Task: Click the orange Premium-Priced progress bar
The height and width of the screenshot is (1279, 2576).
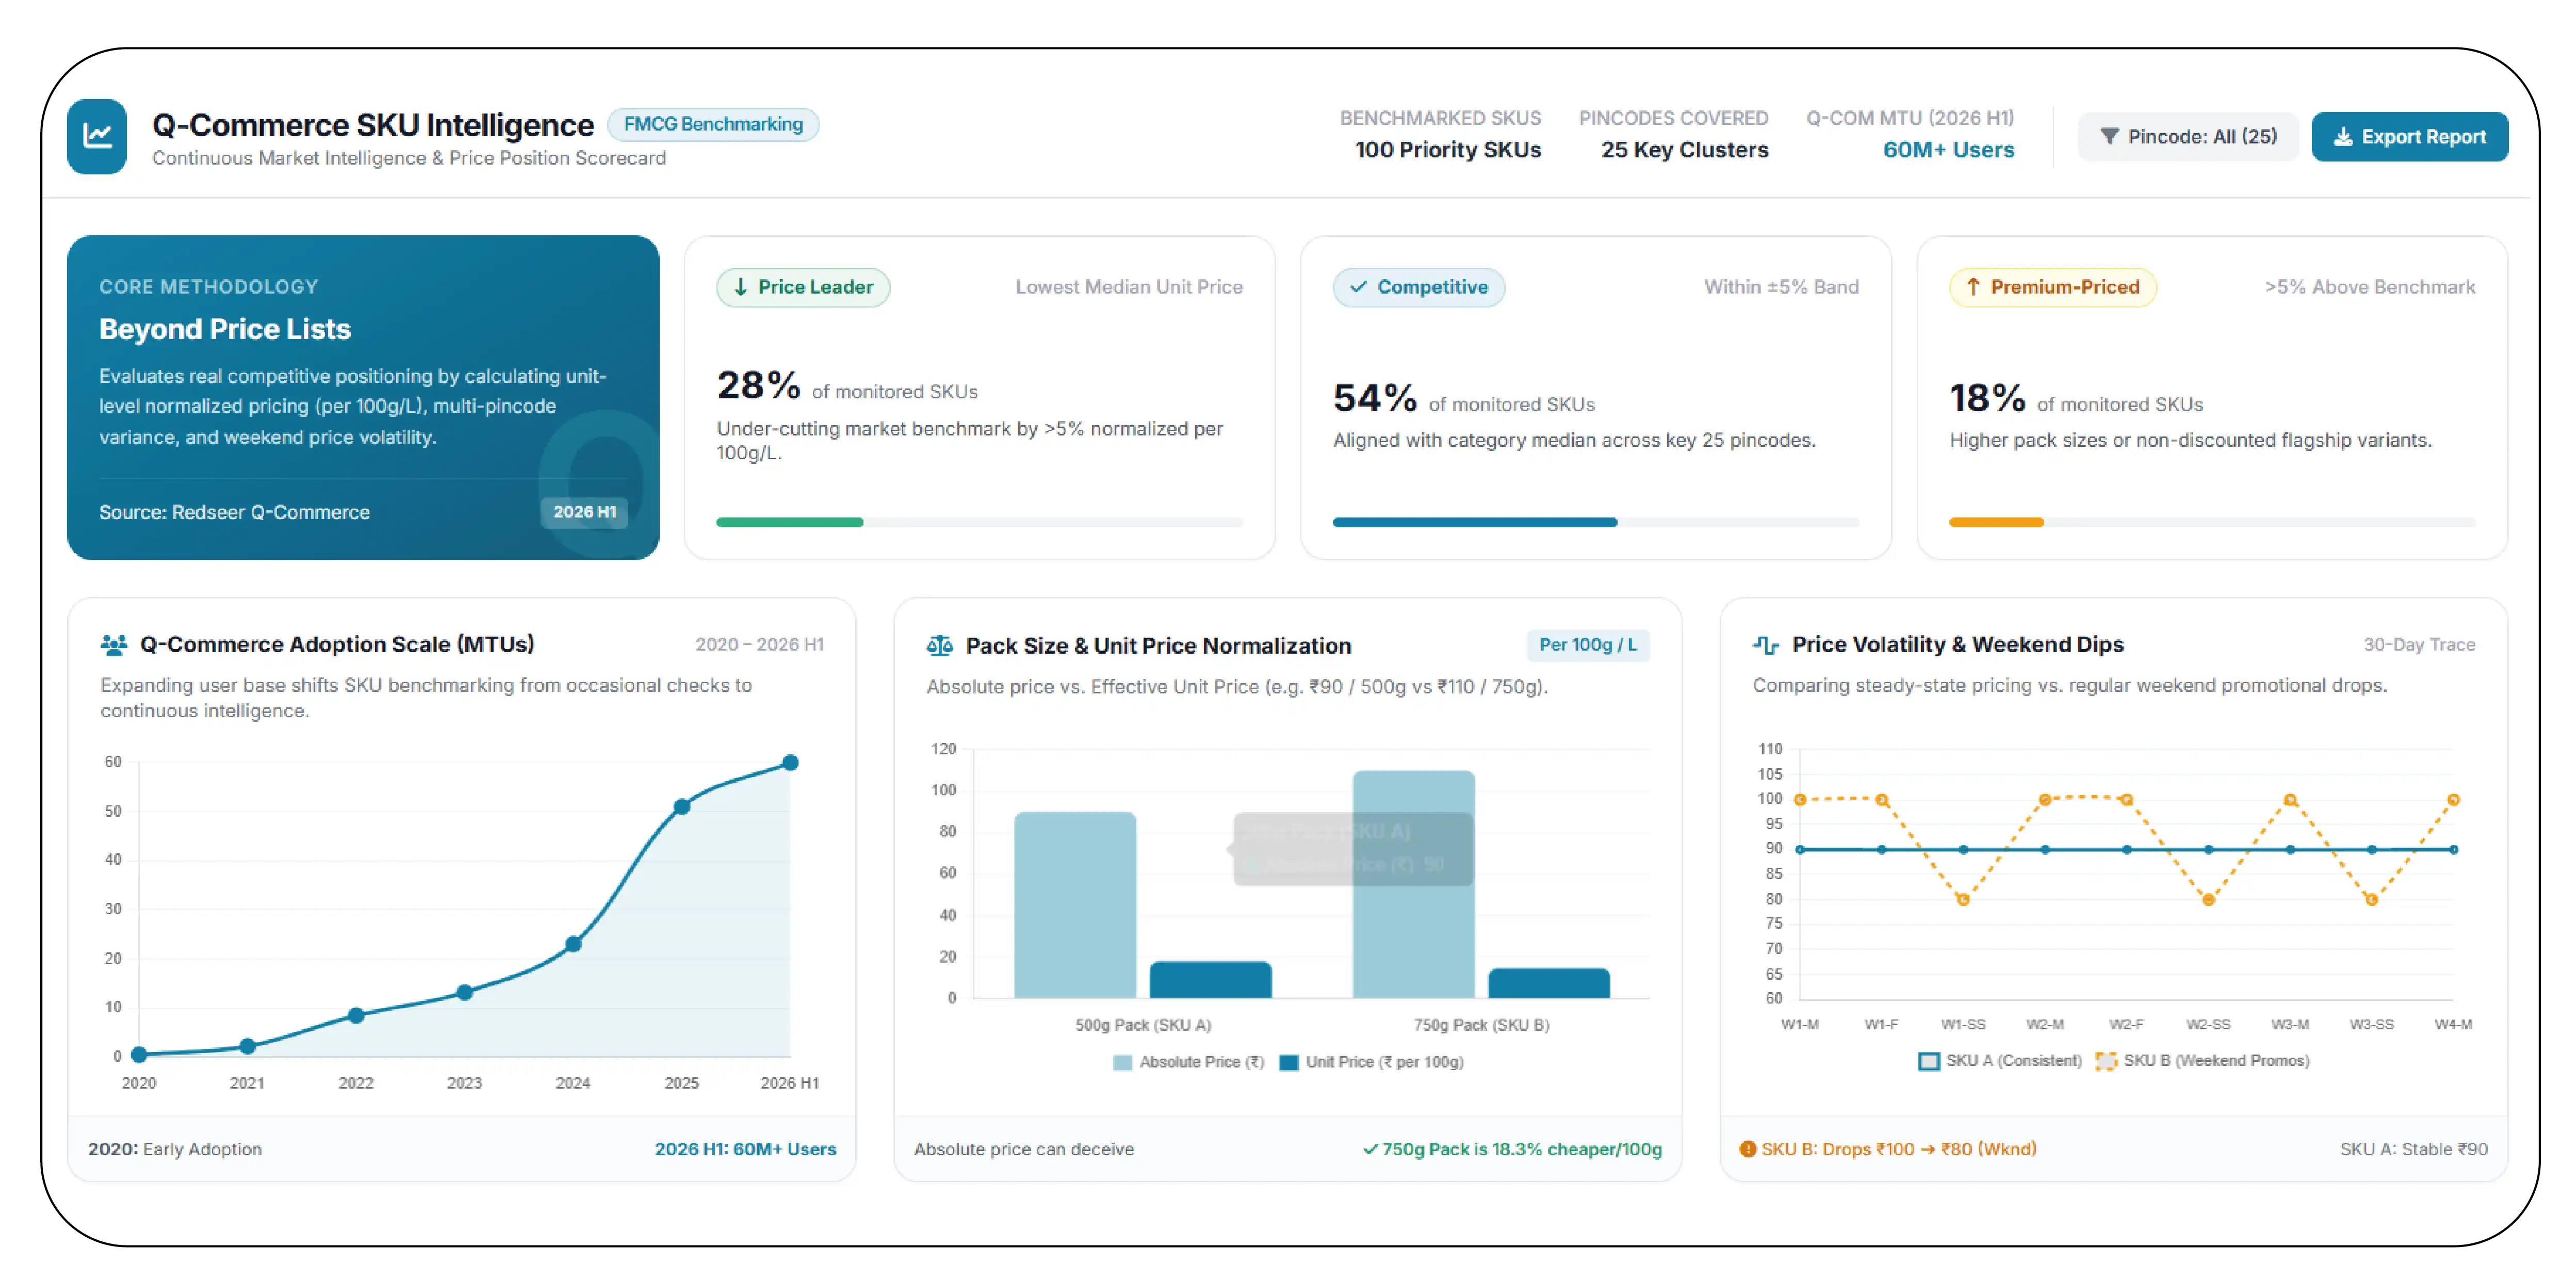Action: (x=1996, y=523)
